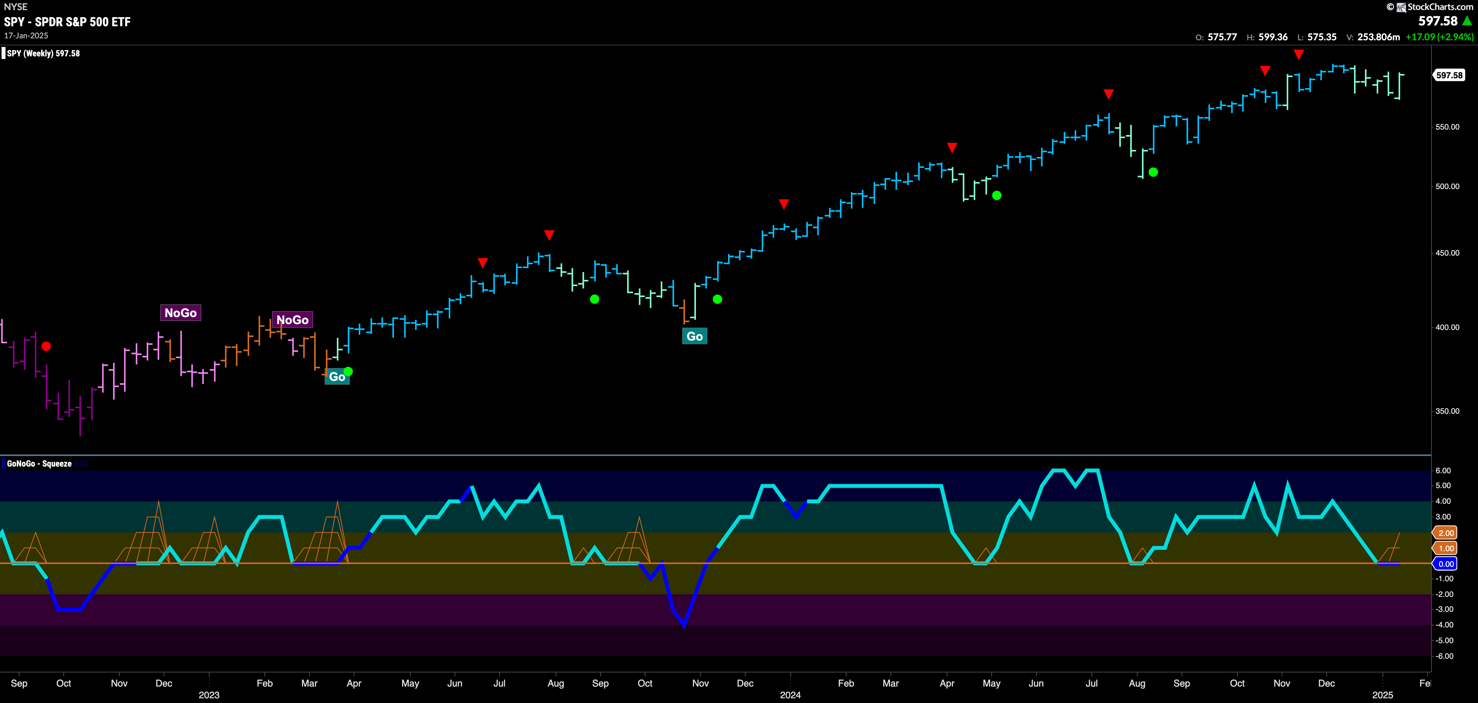1478x703 pixels.
Task: Click the green dot below late August 2023 bars
Action: (x=594, y=299)
